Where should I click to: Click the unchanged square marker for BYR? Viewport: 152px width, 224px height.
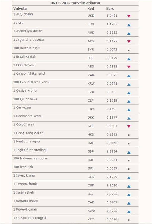tap(129, 50)
